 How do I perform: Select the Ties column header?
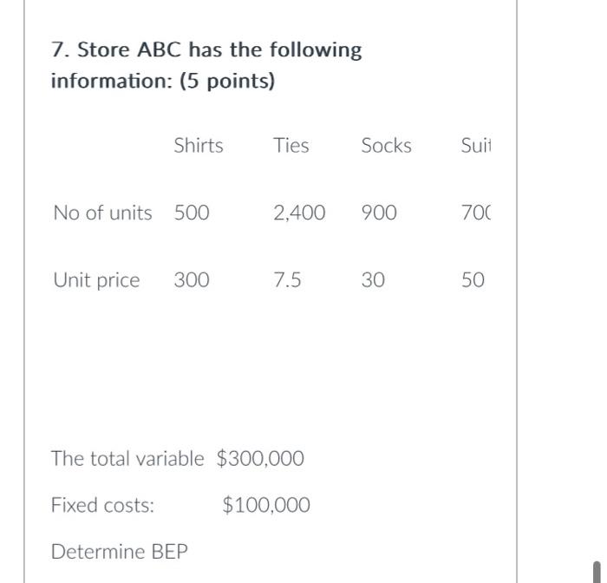click(x=290, y=146)
